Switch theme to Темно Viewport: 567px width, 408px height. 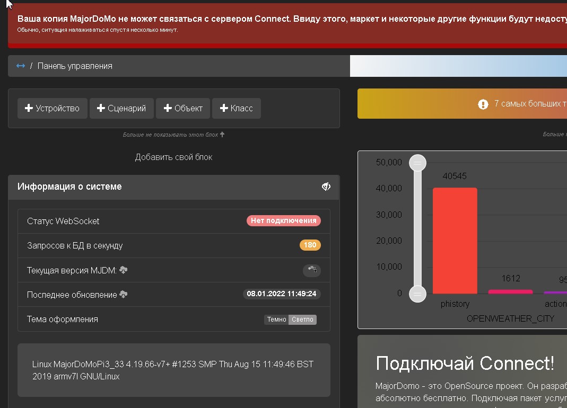[276, 319]
